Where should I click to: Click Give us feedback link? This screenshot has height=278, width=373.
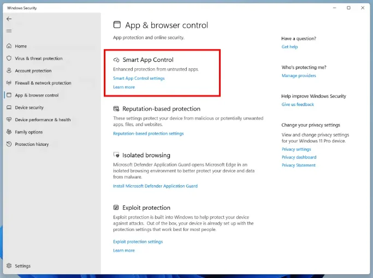[x=298, y=104]
